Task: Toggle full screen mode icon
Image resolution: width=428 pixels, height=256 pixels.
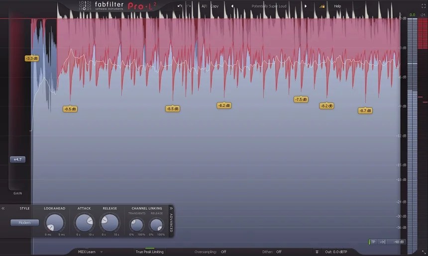Action: [424, 6]
